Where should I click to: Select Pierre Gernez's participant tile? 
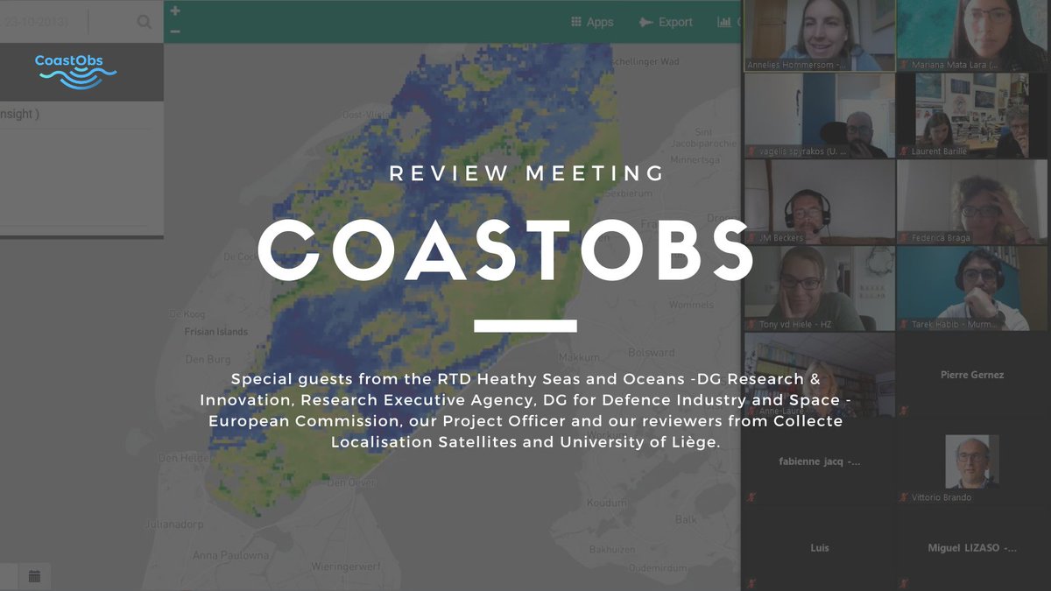click(x=973, y=375)
